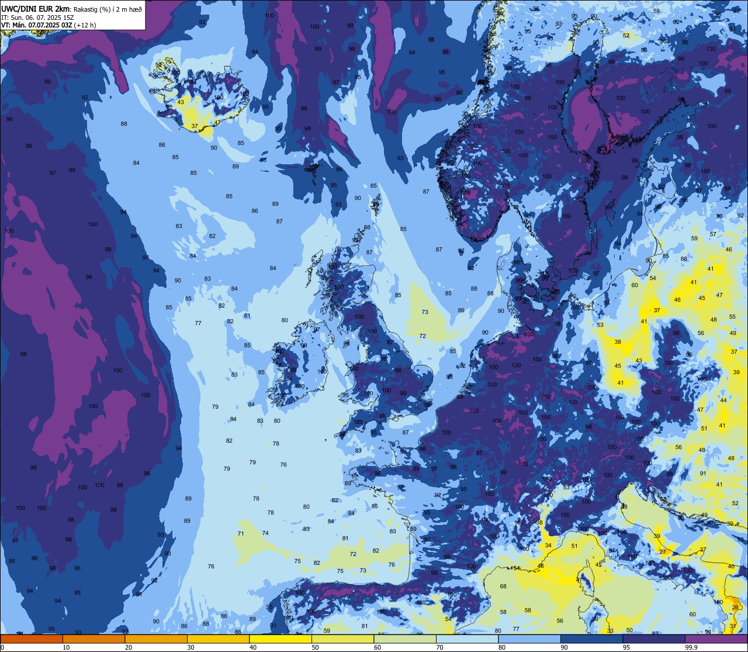Image resolution: width=748 pixels, height=652 pixels.
Task: Pick the pale blue 70–80 legend swatch
Action: coord(467,639)
